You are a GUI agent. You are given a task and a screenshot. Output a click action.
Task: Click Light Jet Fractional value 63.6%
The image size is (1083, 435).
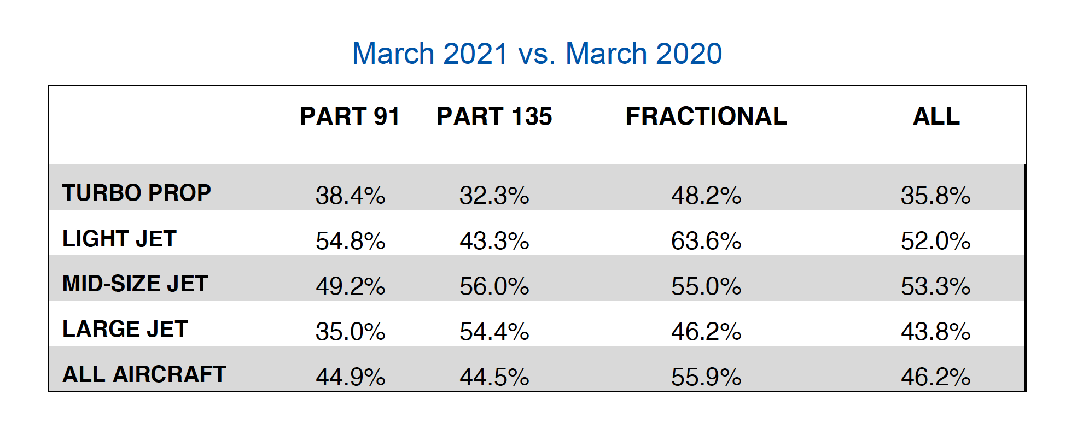(x=706, y=241)
